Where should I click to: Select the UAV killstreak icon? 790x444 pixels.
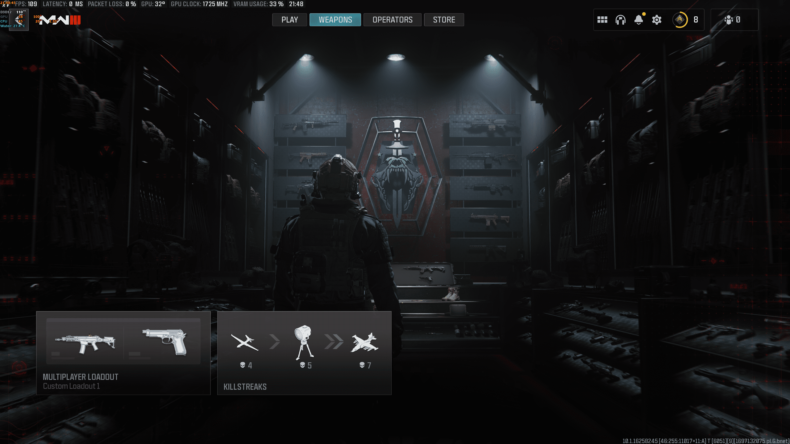coord(245,342)
